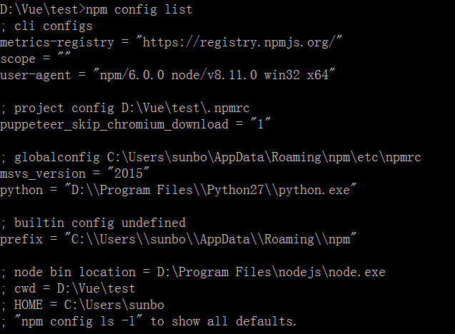
Task: Click the "; cli configs" comment line
Action: tap(46, 26)
